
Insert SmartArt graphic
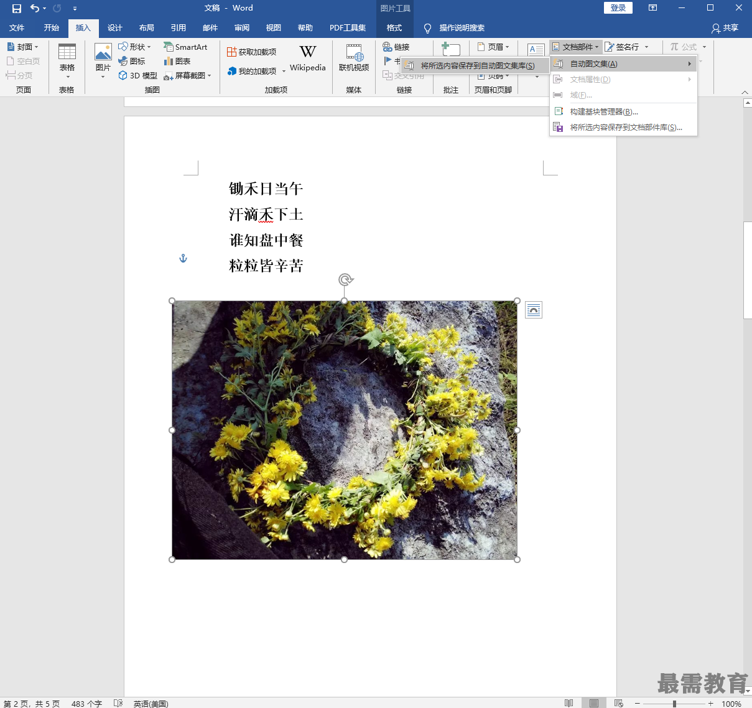[185, 47]
